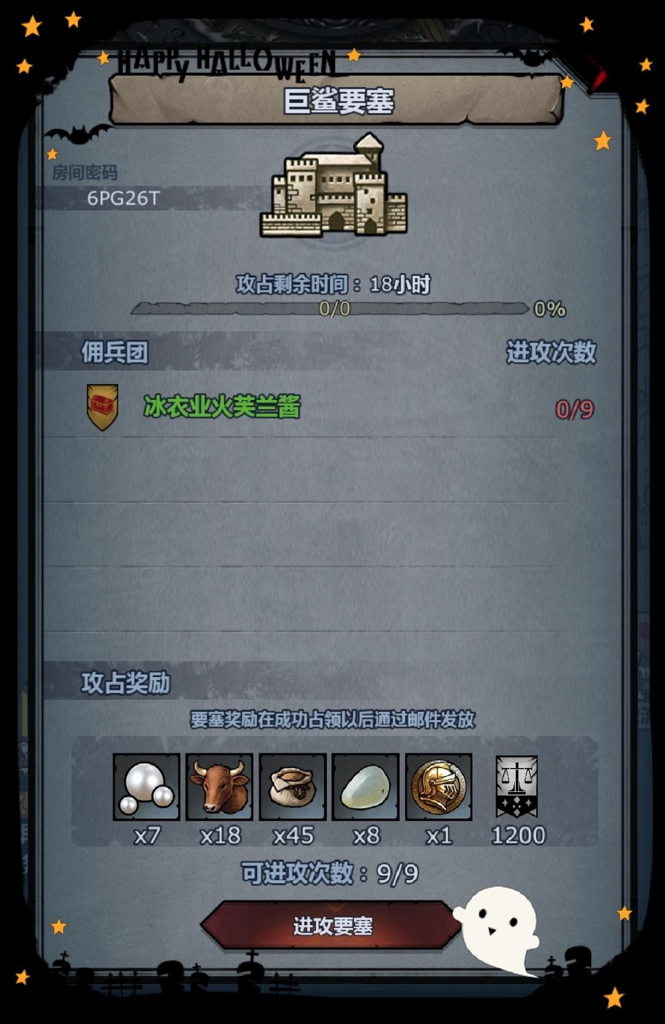Tap the white ghost decoration

pos(498,929)
